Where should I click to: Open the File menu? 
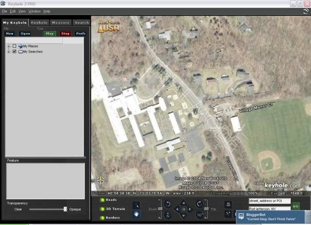point(4,11)
